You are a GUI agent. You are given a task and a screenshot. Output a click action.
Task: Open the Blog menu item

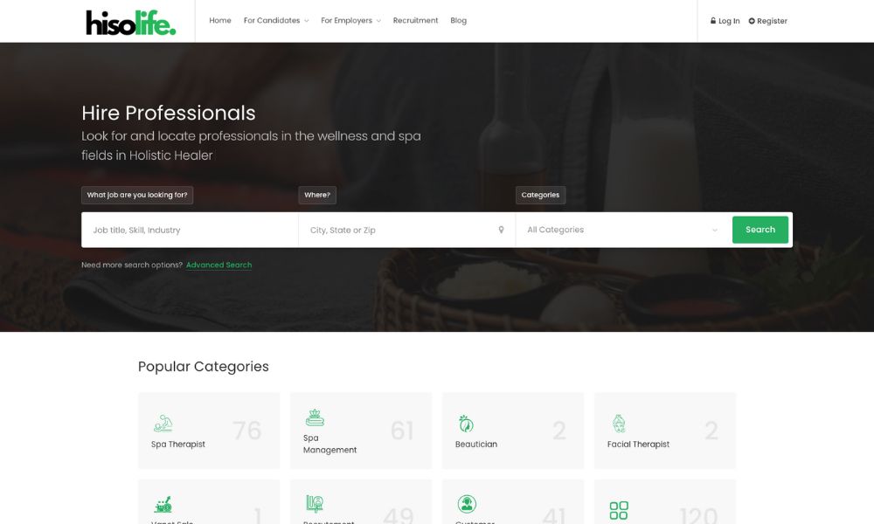[458, 21]
